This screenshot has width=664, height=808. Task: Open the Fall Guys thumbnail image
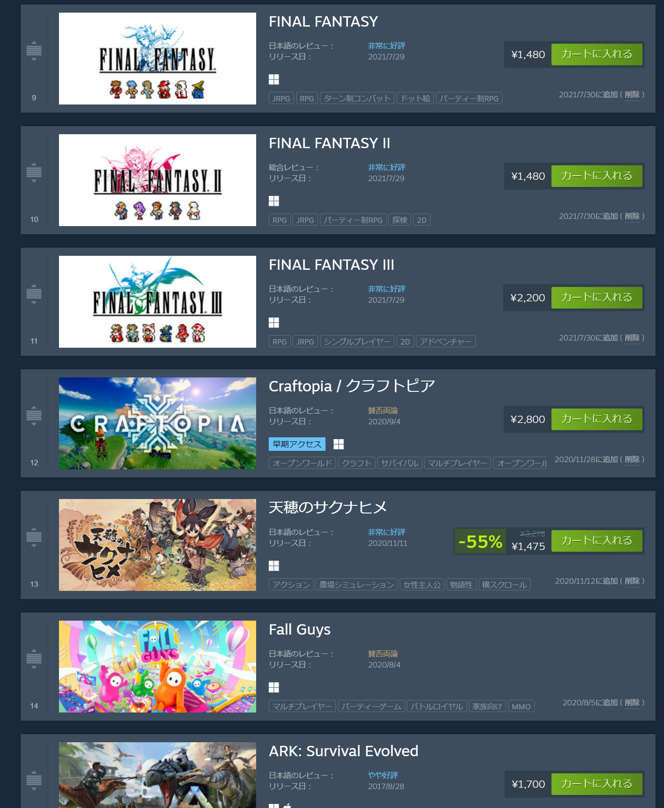click(158, 667)
